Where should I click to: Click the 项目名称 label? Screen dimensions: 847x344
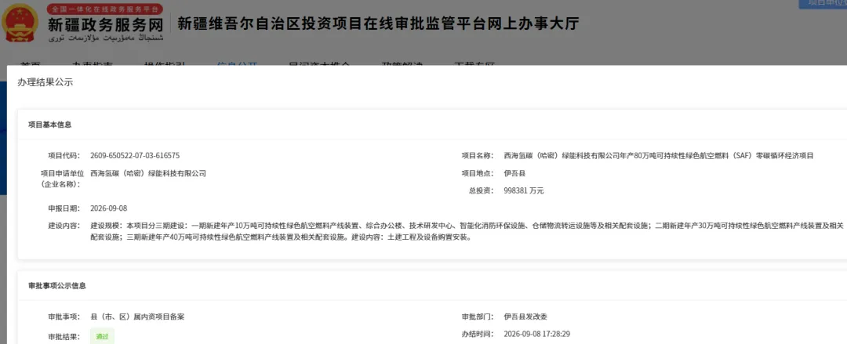478,155
